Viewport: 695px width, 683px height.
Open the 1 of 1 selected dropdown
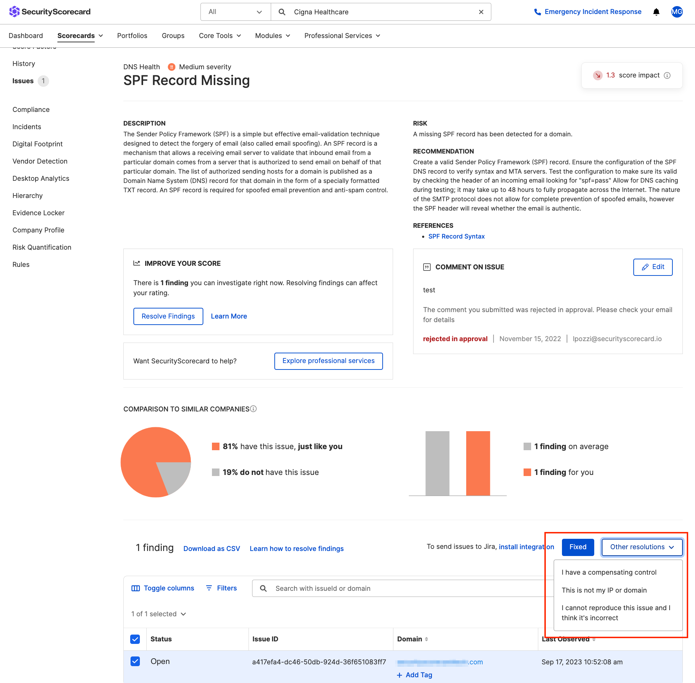159,614
